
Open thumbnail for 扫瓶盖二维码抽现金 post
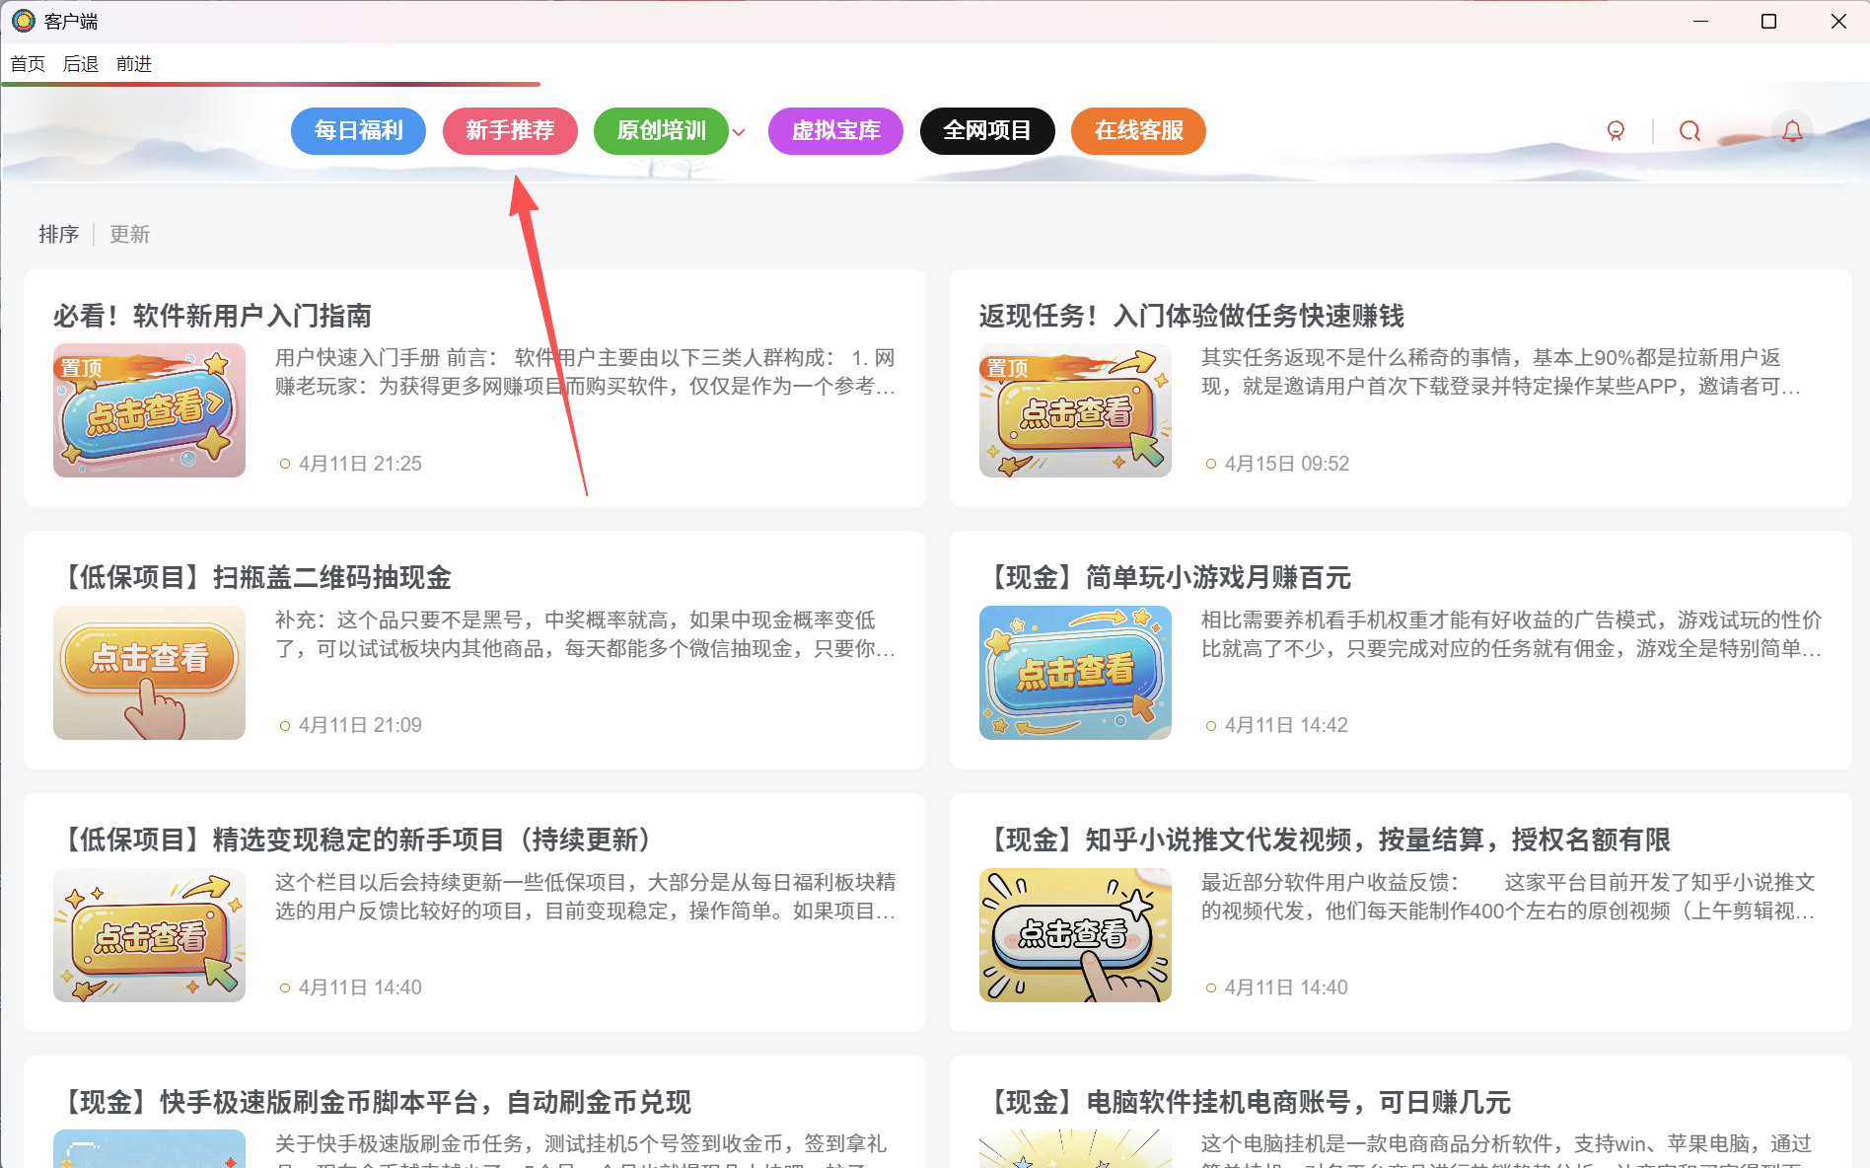pos(149,673)
